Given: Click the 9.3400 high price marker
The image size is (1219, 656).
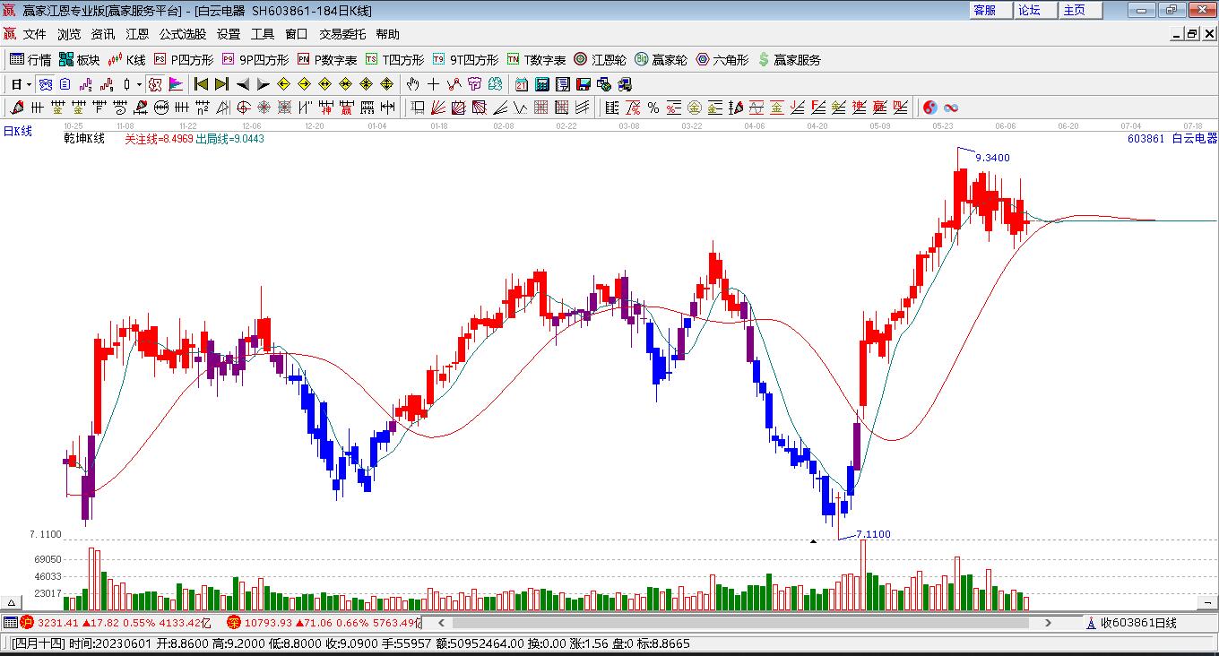Looking at the screenshot, I should [992, 158].
